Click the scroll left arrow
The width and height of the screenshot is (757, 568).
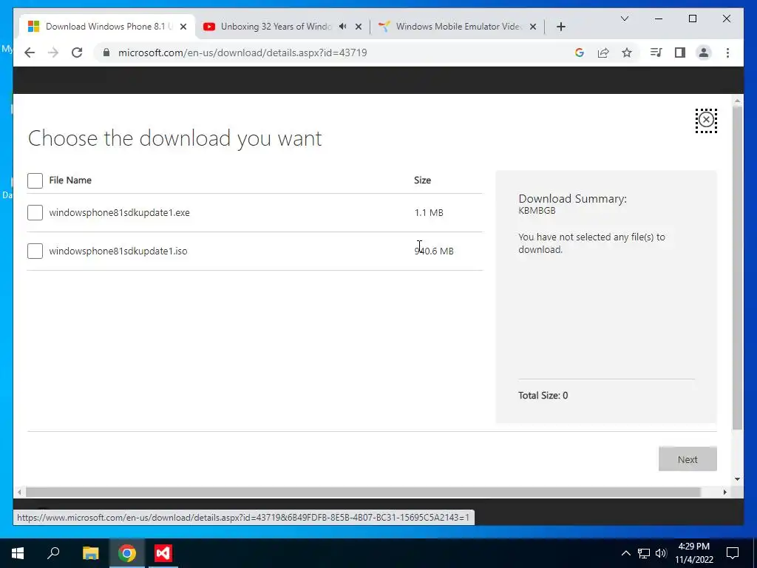pyautogui.click(x=19, y=492)
